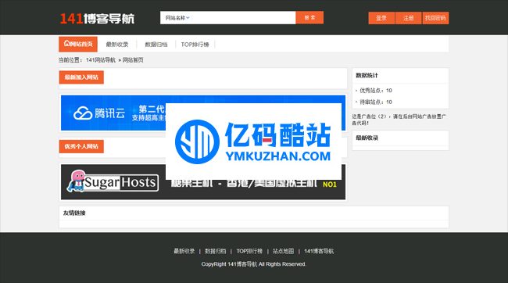Click the sidebar 最新收录 panel heading
Viewport: 508px width, 283px height.
click(x=367, y=138)
